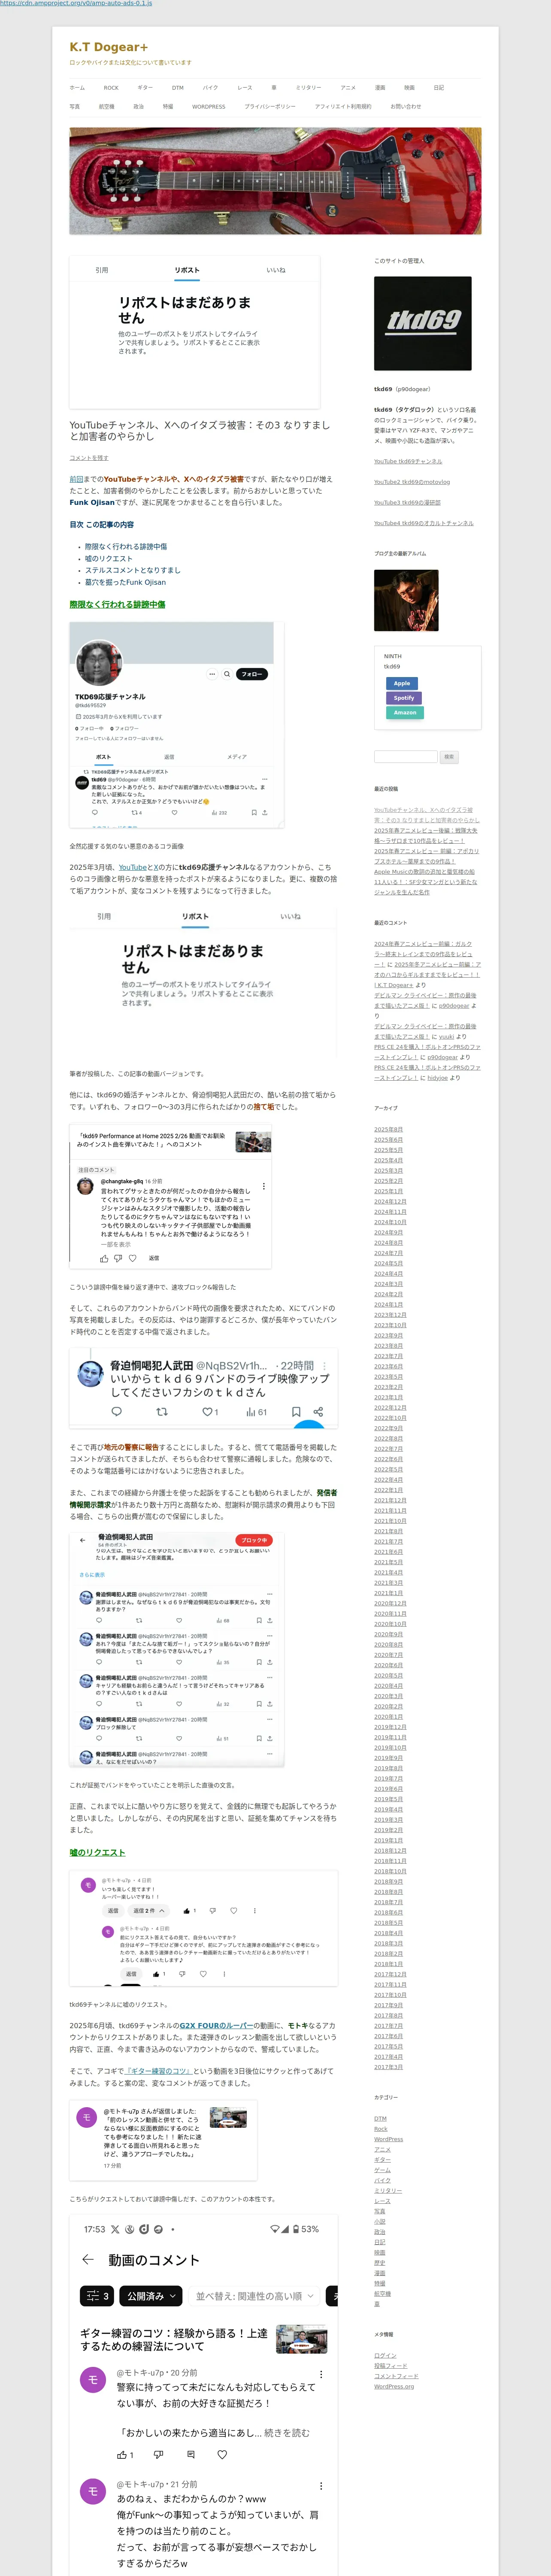Click the 検索 search button
The height and width of the screenshot is (2576, 551).
(x=449, y=757)
